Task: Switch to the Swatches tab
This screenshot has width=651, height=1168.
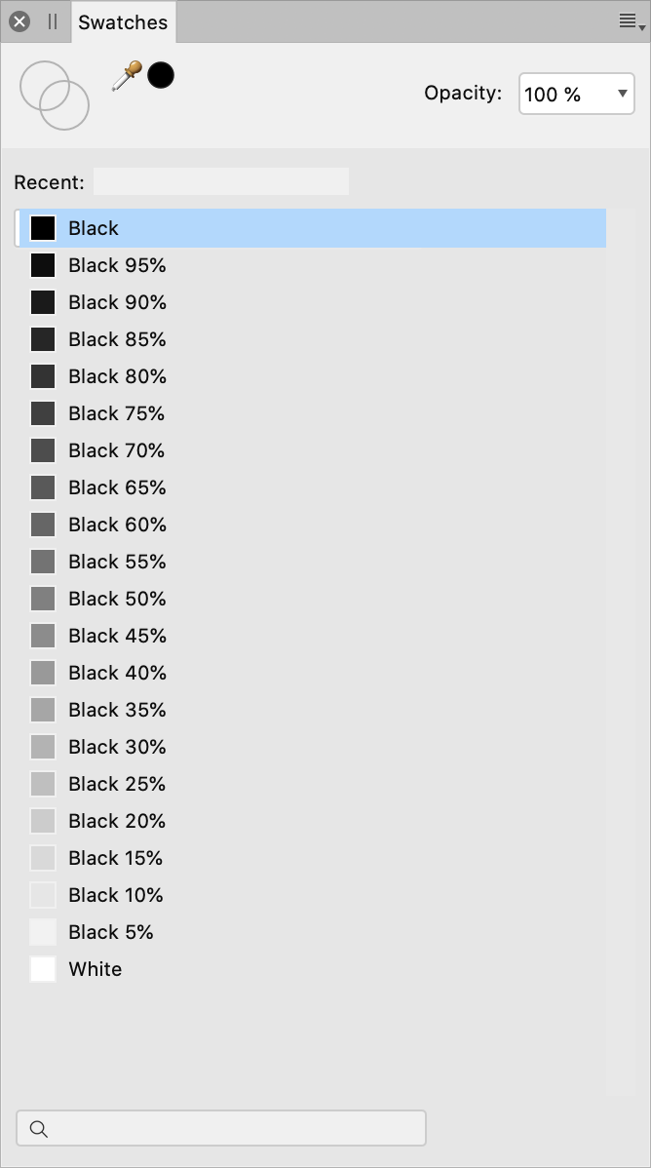Action: pyautogui.click(x=123, y=22)
